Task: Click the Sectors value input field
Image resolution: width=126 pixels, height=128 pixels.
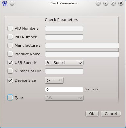Action: tap(64, 90)
